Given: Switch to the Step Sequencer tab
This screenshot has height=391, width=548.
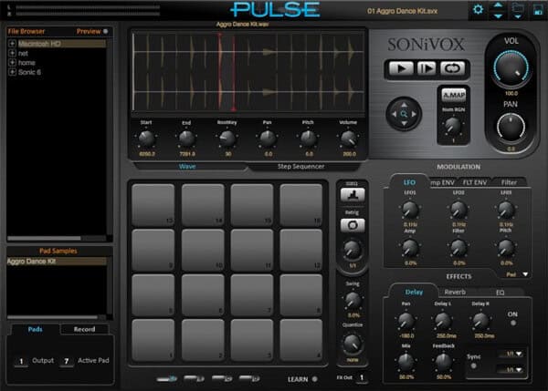Looking at the screenshot, I should (300, 167).
